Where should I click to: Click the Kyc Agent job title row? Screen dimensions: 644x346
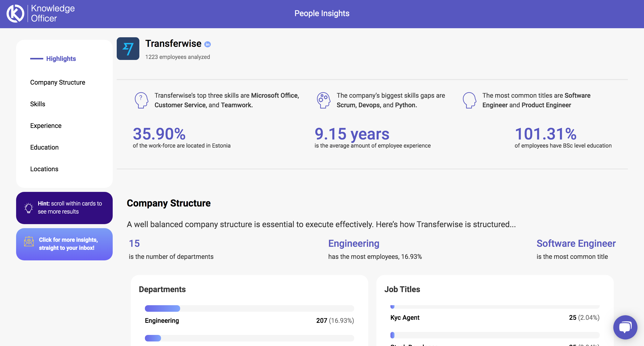click(x=405, y=318)
